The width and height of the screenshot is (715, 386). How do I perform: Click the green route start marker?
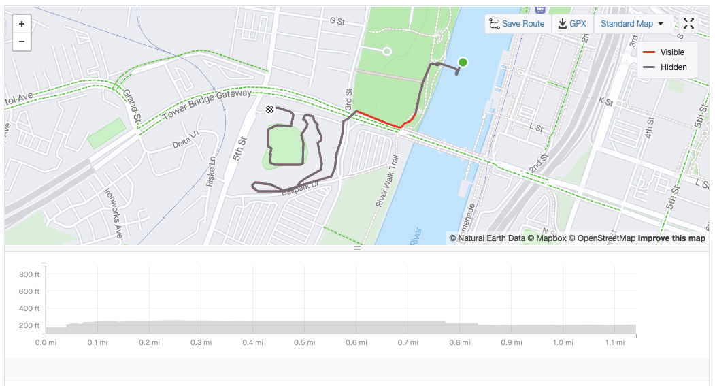[463, 63]
